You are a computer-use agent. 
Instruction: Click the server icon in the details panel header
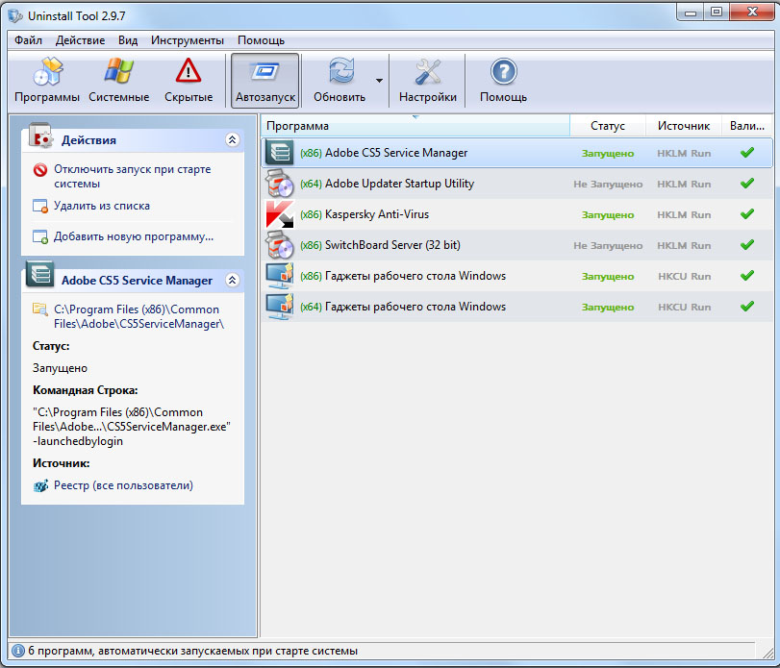point(39,274)
